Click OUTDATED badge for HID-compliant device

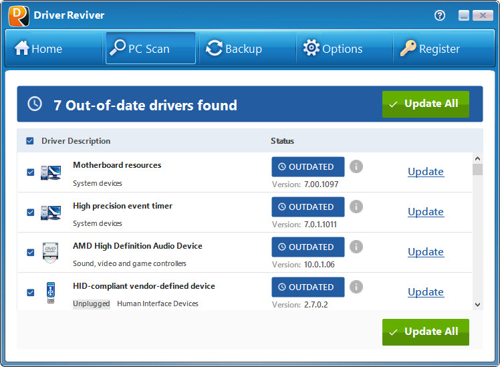click(x=308, y=287)
